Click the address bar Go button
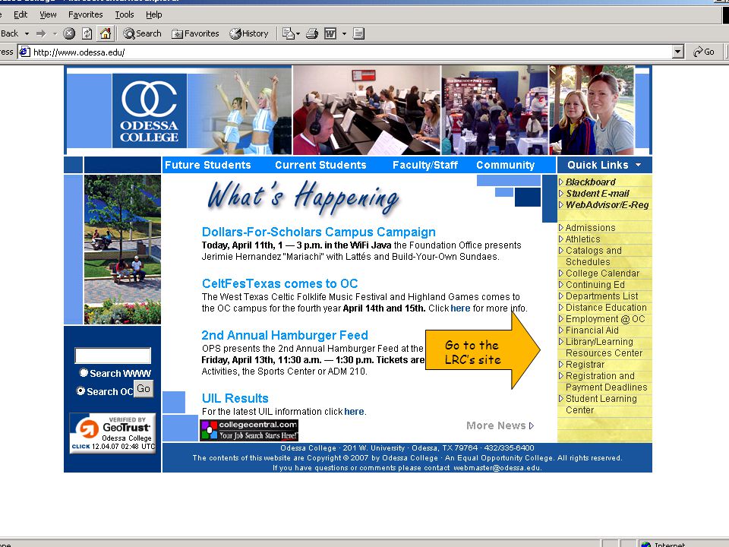729x547 pixels. point(703,52)
